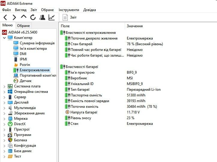The image size is (217, 162).
Task: Expand the Програми tree node
Action: click(x=4, y=135)
